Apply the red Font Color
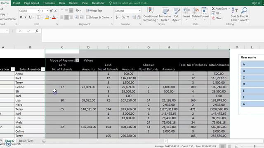The height and width of the screenshot is (148, 264). coord(54,17)
